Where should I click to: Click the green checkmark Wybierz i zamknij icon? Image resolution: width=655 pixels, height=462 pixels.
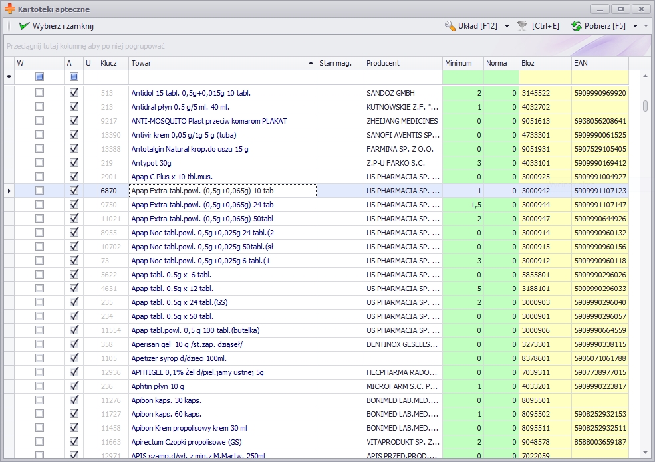pos(25,26)
